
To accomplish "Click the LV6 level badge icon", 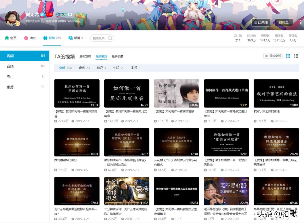I will pyautogui.click(x=49, y=14).
